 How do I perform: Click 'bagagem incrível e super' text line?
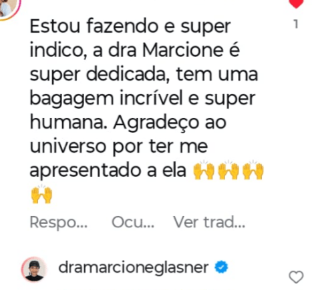coord(142,99)
